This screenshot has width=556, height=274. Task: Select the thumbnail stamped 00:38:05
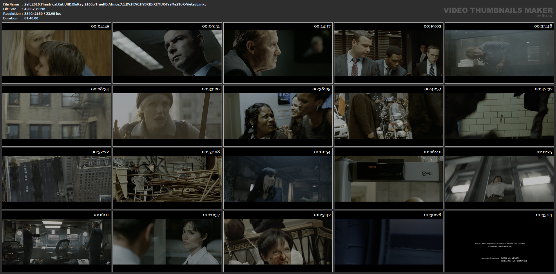pos(278,116)
